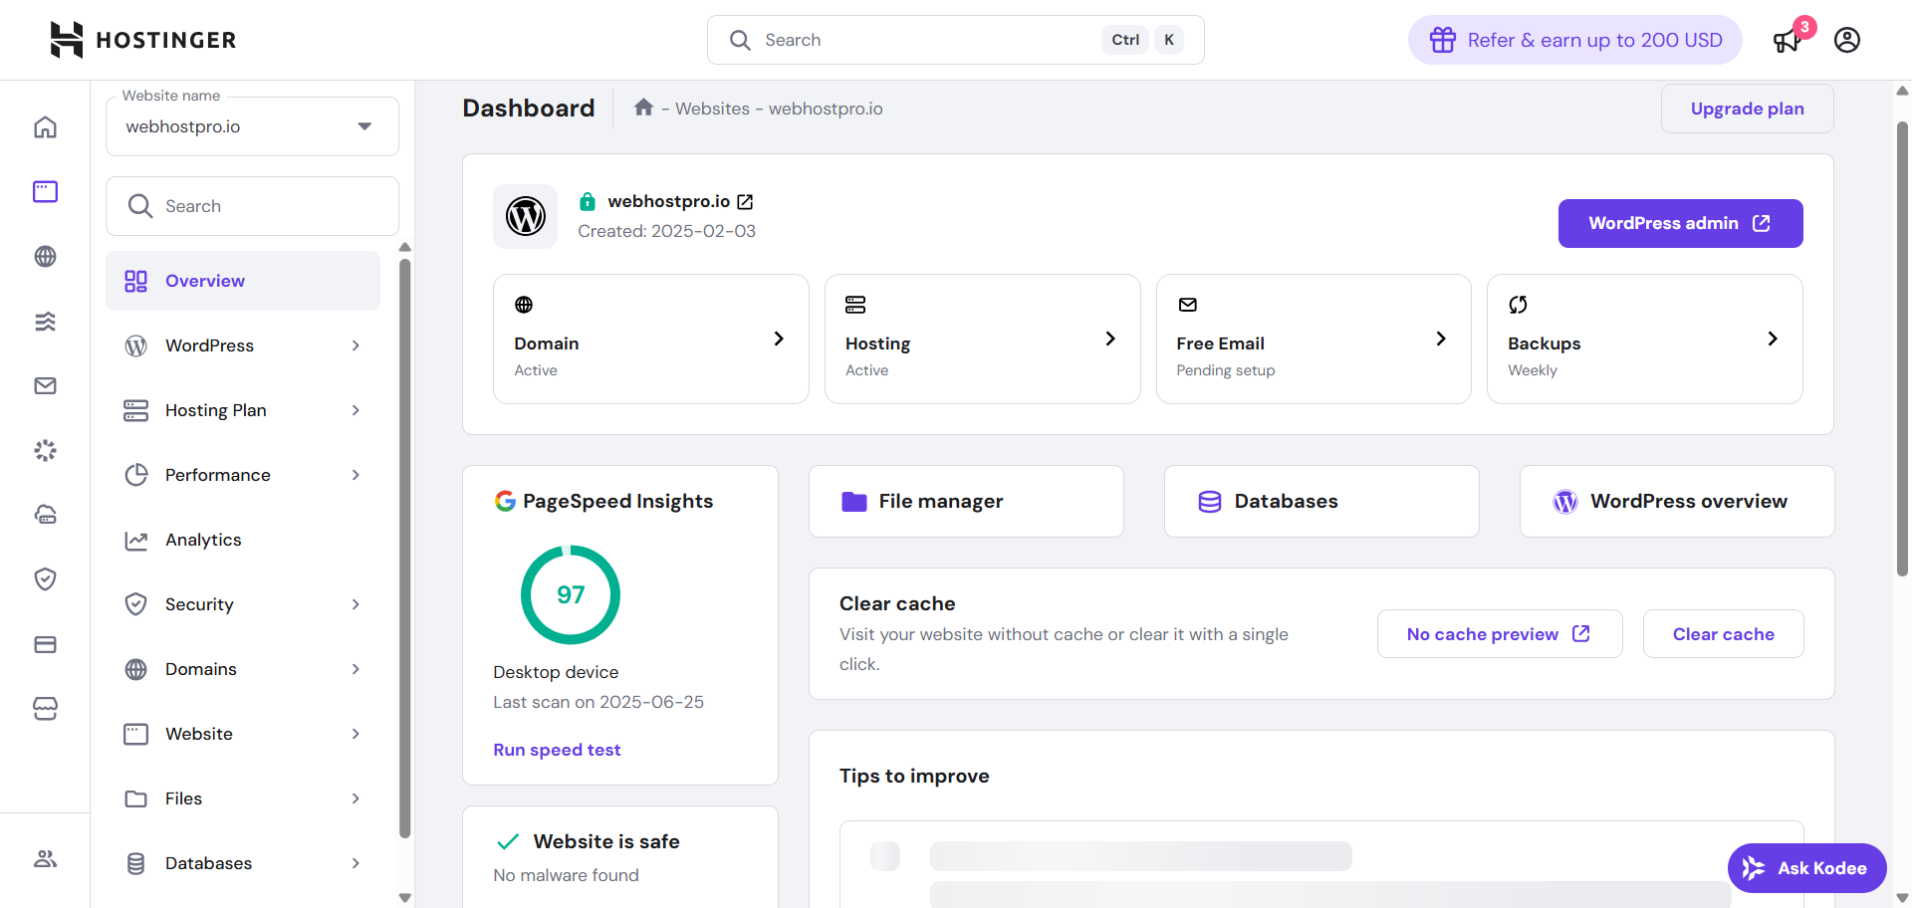Expand the WordPress sidebar menu

pyautogui.click(x=243, y=345)
